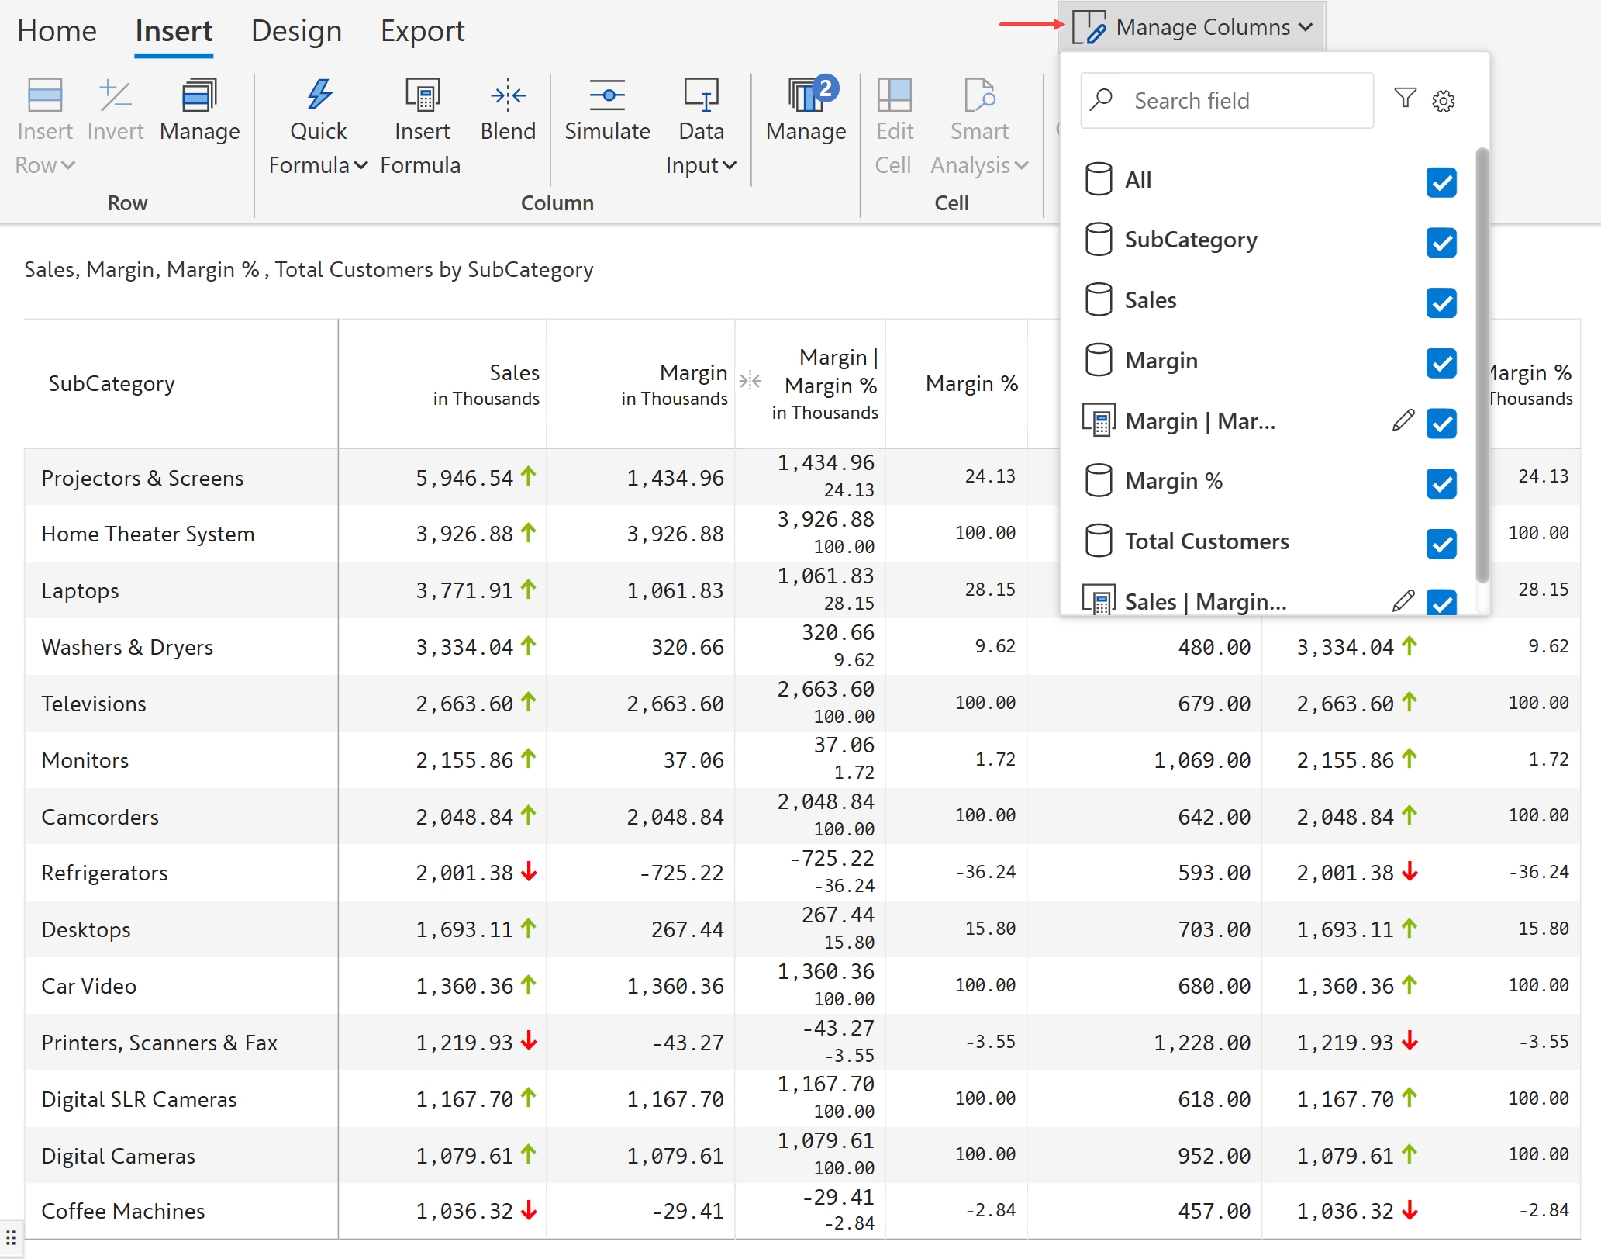Select the Sales field in list

coord(1151,301)
